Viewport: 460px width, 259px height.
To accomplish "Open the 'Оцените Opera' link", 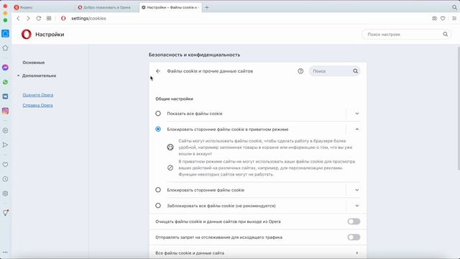I will (x=38, y=95).
